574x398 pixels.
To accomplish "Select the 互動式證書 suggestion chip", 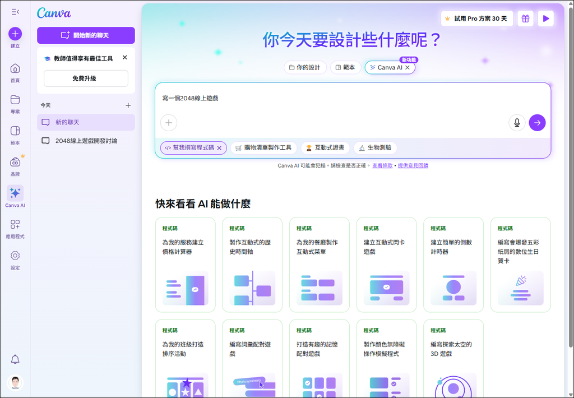I will [x=325, y=148].
